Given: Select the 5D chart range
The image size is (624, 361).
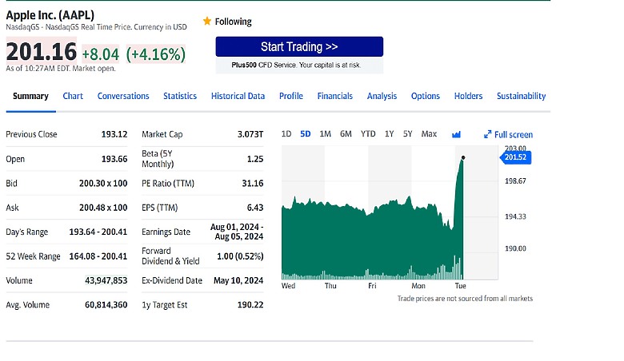Looking at the screenshot, I should 306,134.
